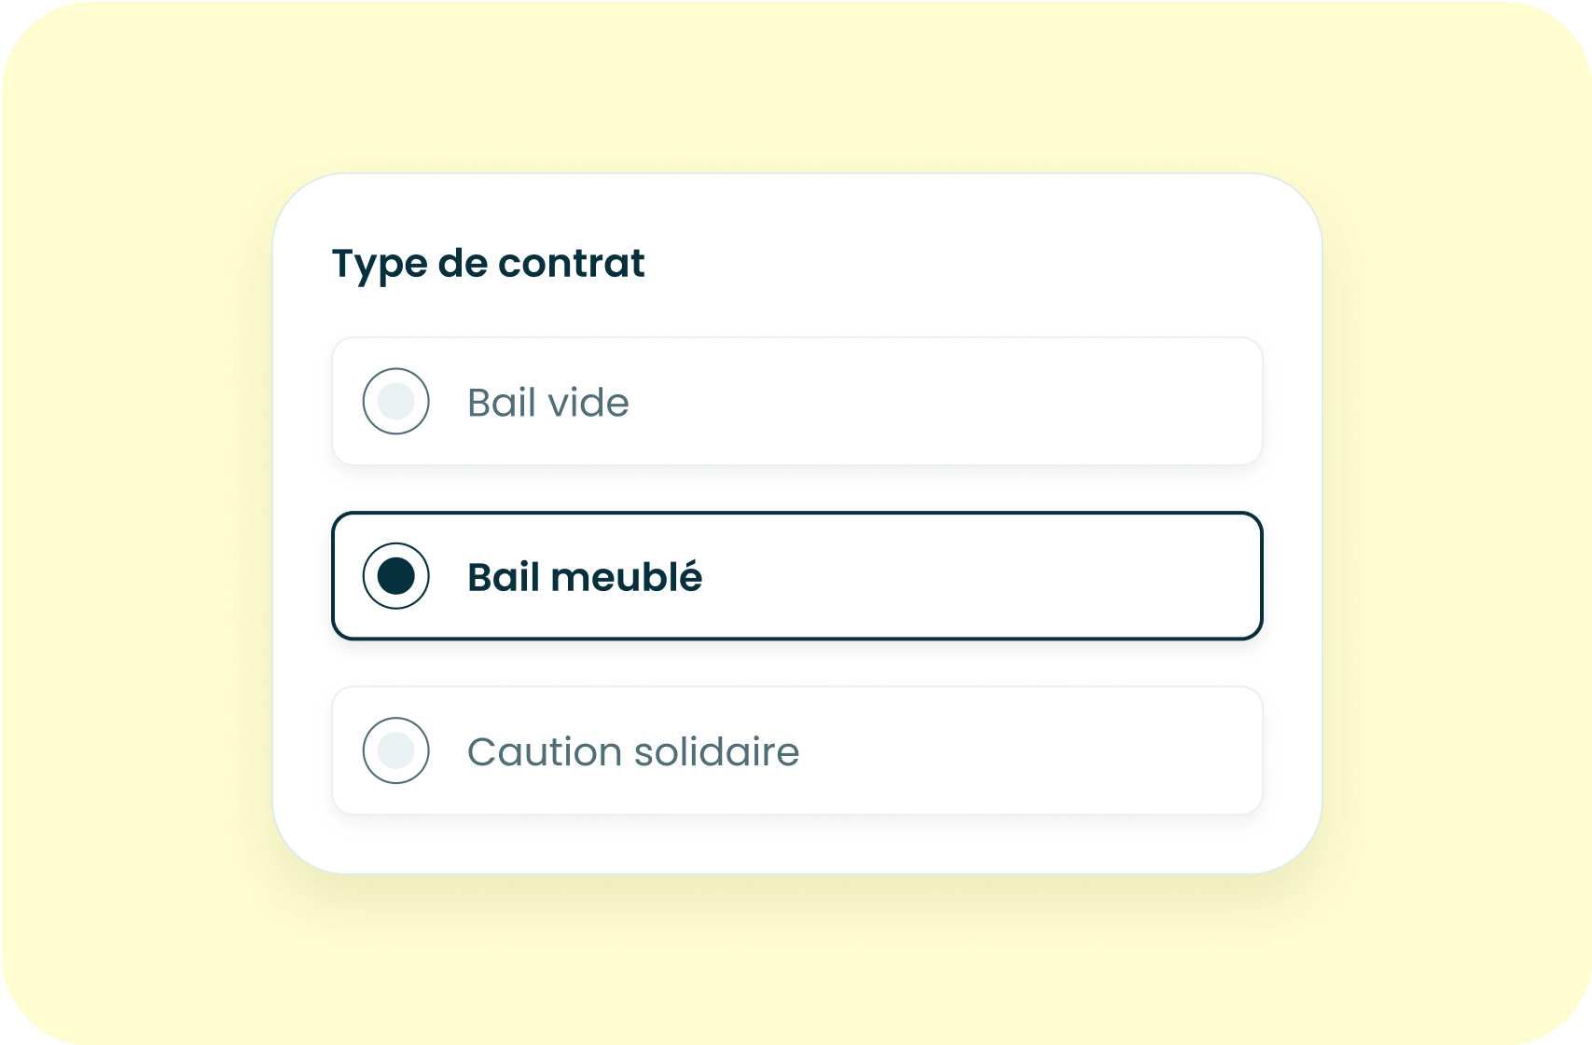The height and width of the screenshot is (1045, 1592).
Task: Click the dark filled dot of Bail meublé
Action: coord(395,576)
